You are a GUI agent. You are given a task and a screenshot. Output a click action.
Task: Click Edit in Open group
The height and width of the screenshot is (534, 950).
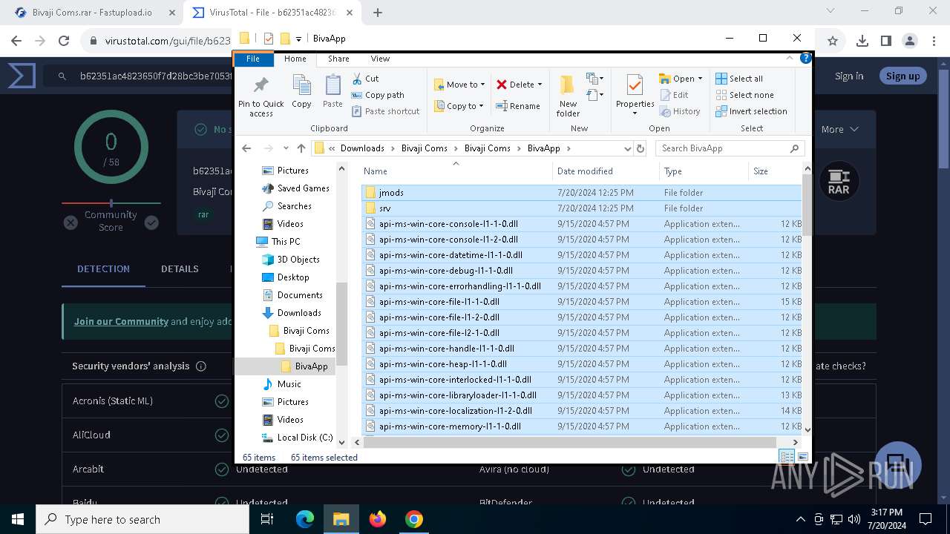coord(674,95)
